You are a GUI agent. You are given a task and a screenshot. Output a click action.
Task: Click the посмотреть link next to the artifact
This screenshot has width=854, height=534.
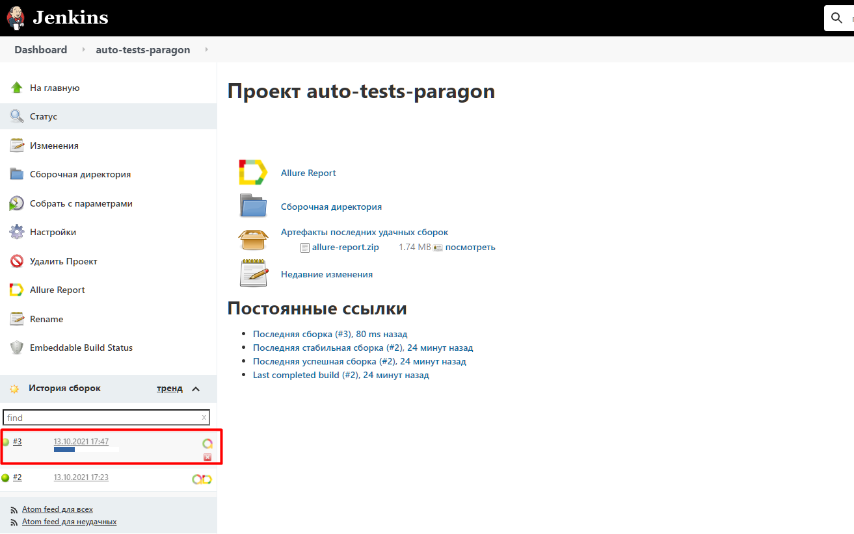pos(470,247)
